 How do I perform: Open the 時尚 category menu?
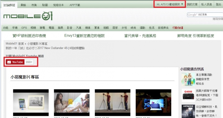point(133,28)
